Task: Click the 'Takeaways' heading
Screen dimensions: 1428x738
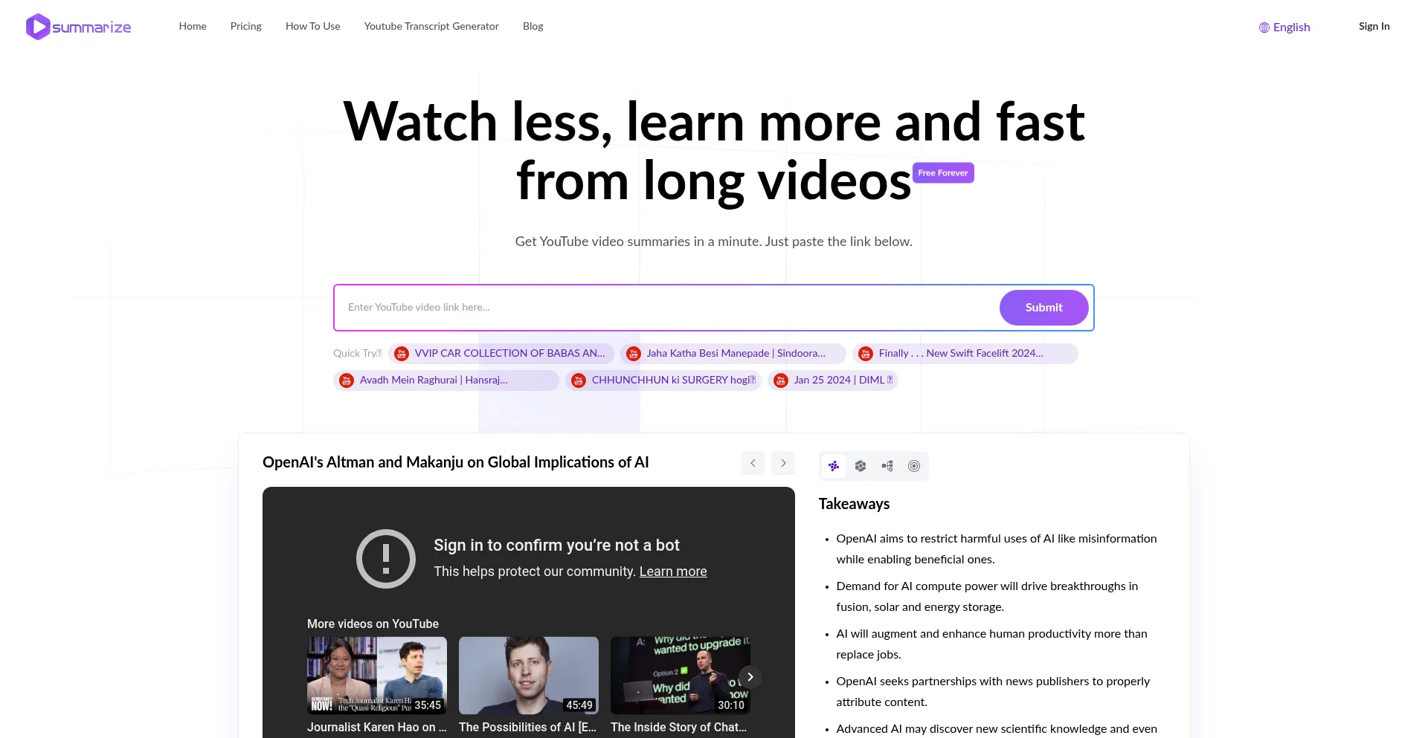Action: (855, 504)
